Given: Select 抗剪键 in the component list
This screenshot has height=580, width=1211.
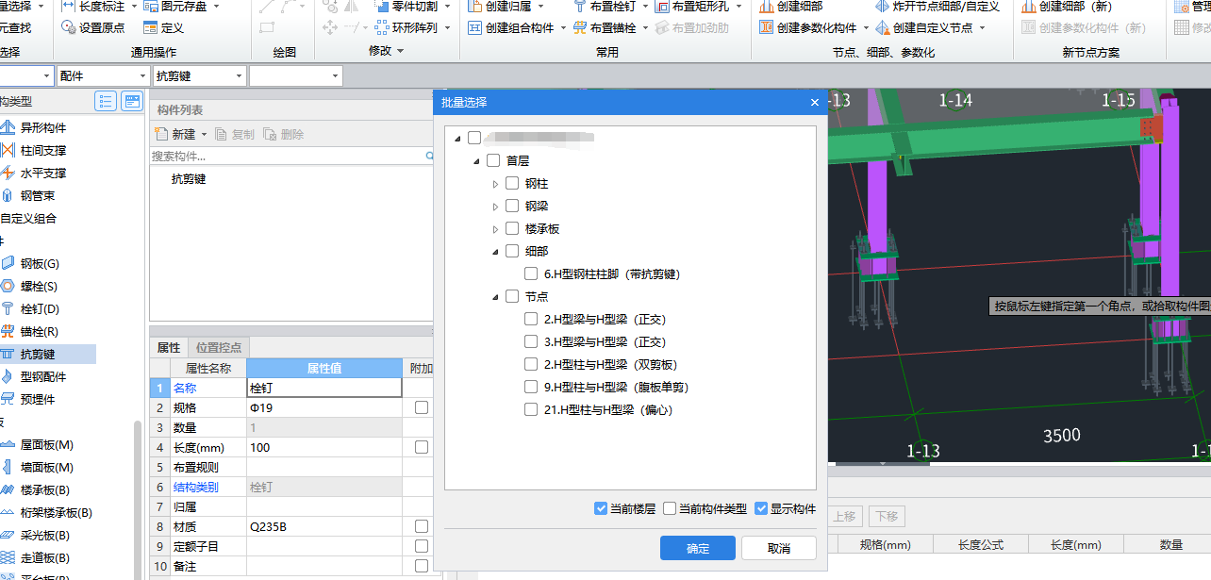Looking at the screenshot, I should click(189, 178).
